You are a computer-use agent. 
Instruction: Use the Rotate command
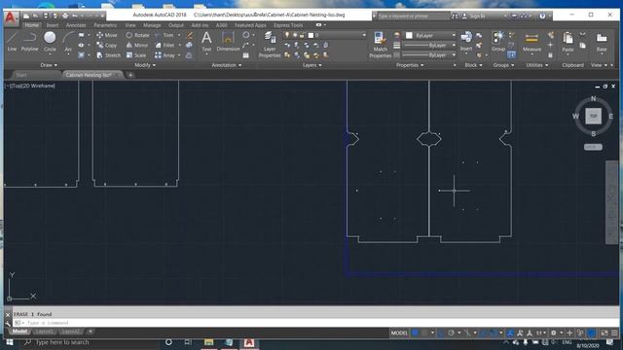(137, 35)
